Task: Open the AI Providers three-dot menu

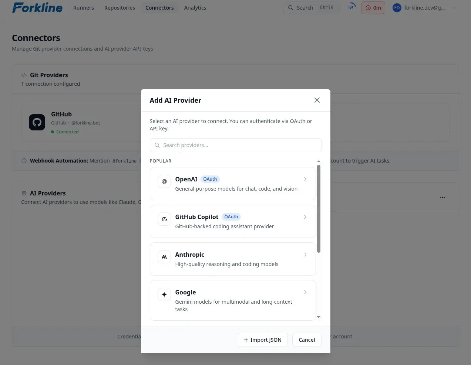Action: (x=443, y=197)
